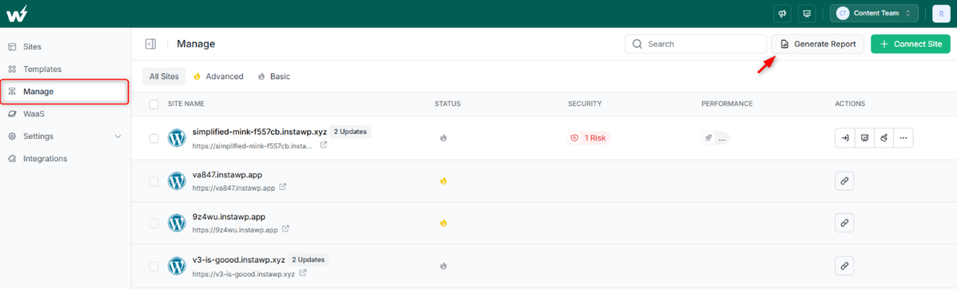Click the 2 Updates badge on simplified-mink site
The image size is (957, 300).
[x=350, y=132]
